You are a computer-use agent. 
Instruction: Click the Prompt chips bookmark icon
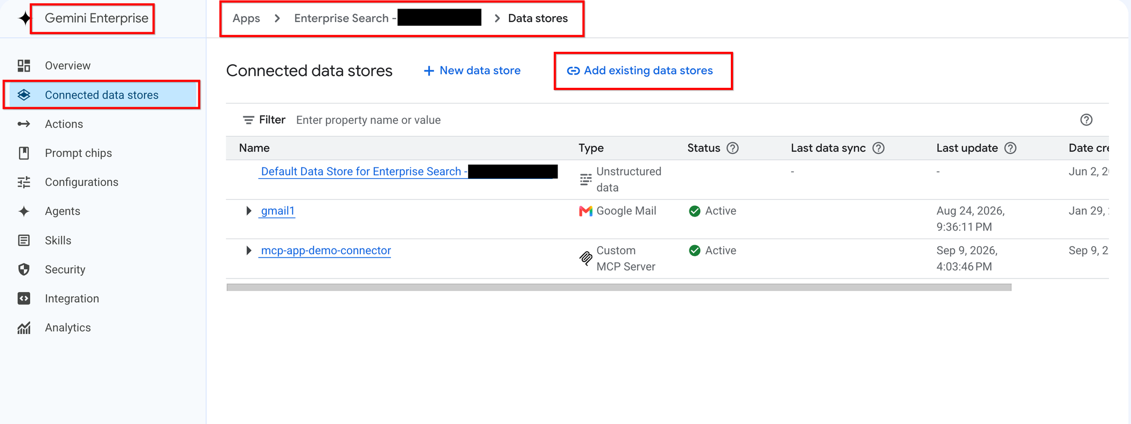pyautogui.click(x=24, y=153)
